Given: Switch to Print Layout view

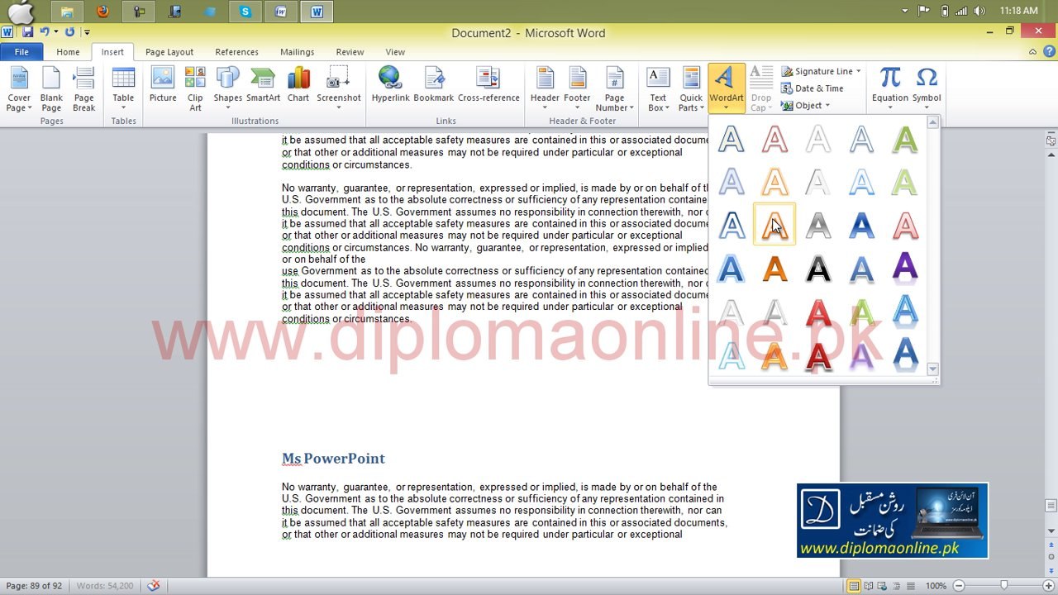Looking at the screenshot, I should click(854, 586).
